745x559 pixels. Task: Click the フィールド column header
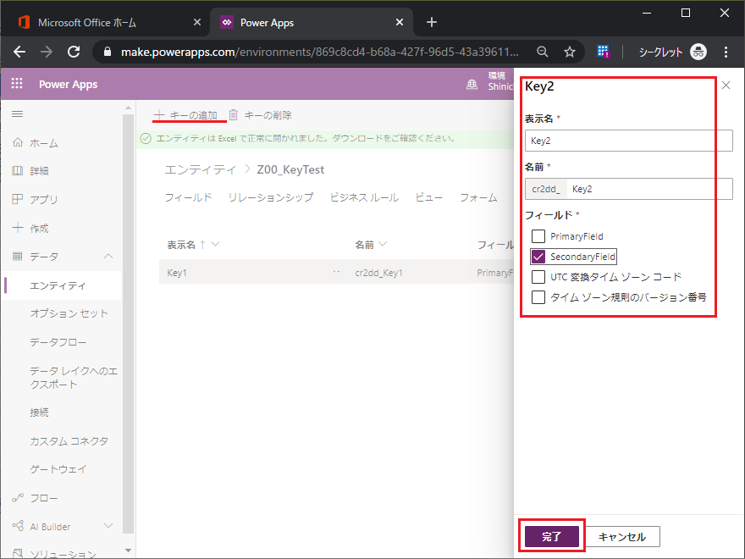point(495,244)
